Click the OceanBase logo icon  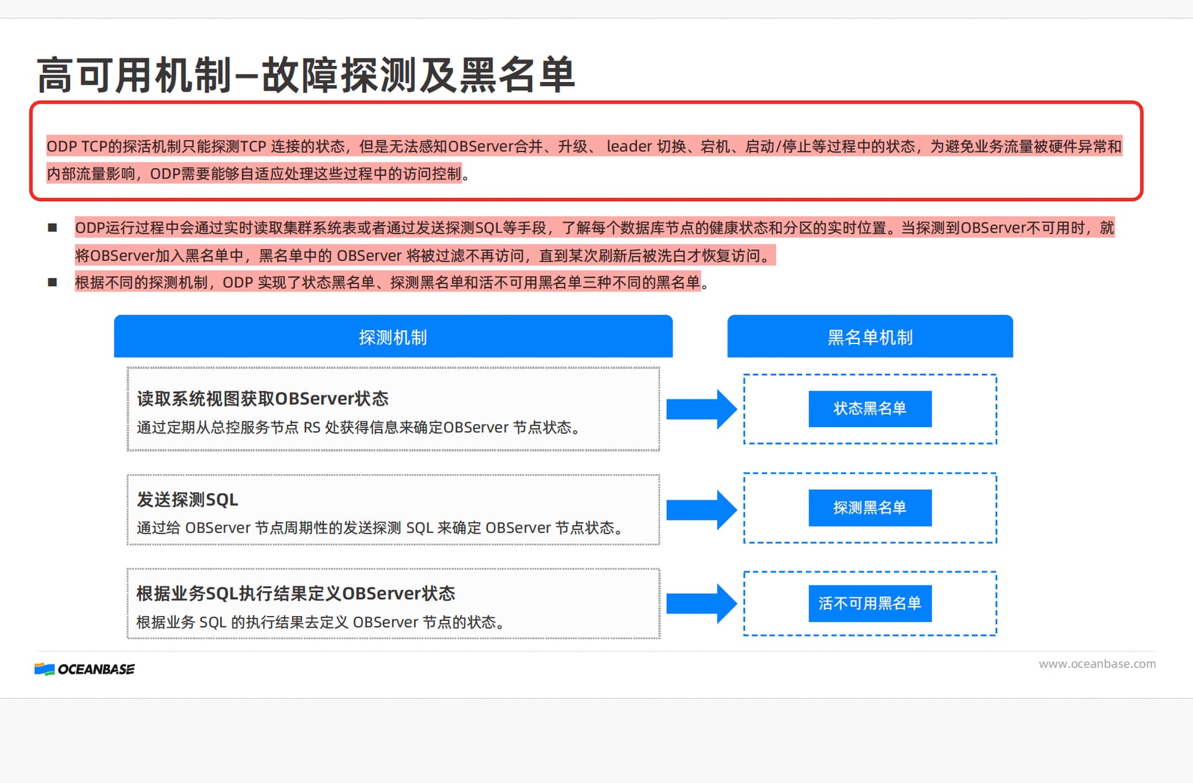pos(45,669)
